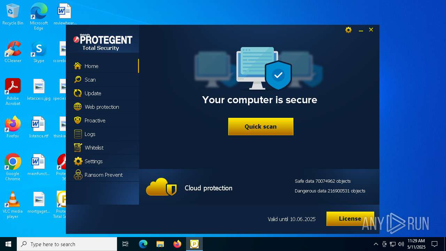446x251 pixels.
Task: Select VLC media player desktop shortcut
Action: click(x=13, y=205)
